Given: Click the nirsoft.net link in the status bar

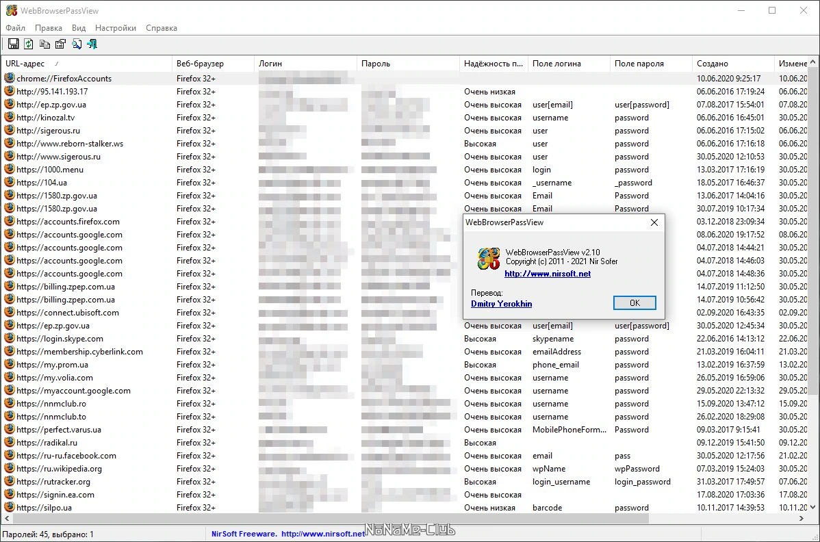Looking at the screenshot, I should point(322,534).
